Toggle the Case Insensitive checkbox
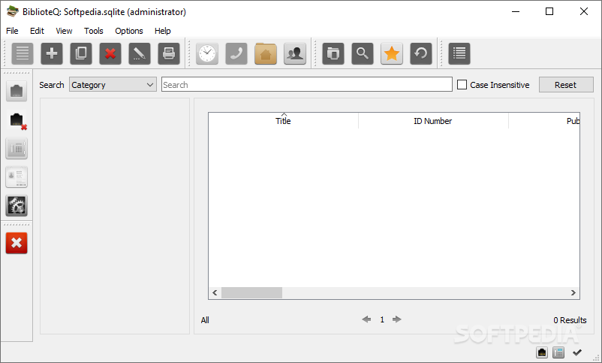This screenshot has width=602, height=363. coord(462,85)
